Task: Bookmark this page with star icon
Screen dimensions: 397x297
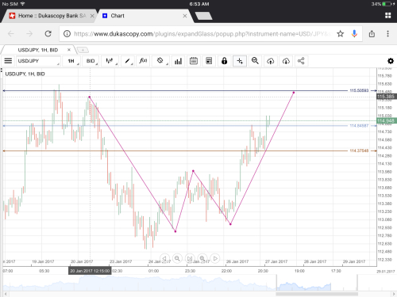Action: pyautogui.click(x=341, y=33)
